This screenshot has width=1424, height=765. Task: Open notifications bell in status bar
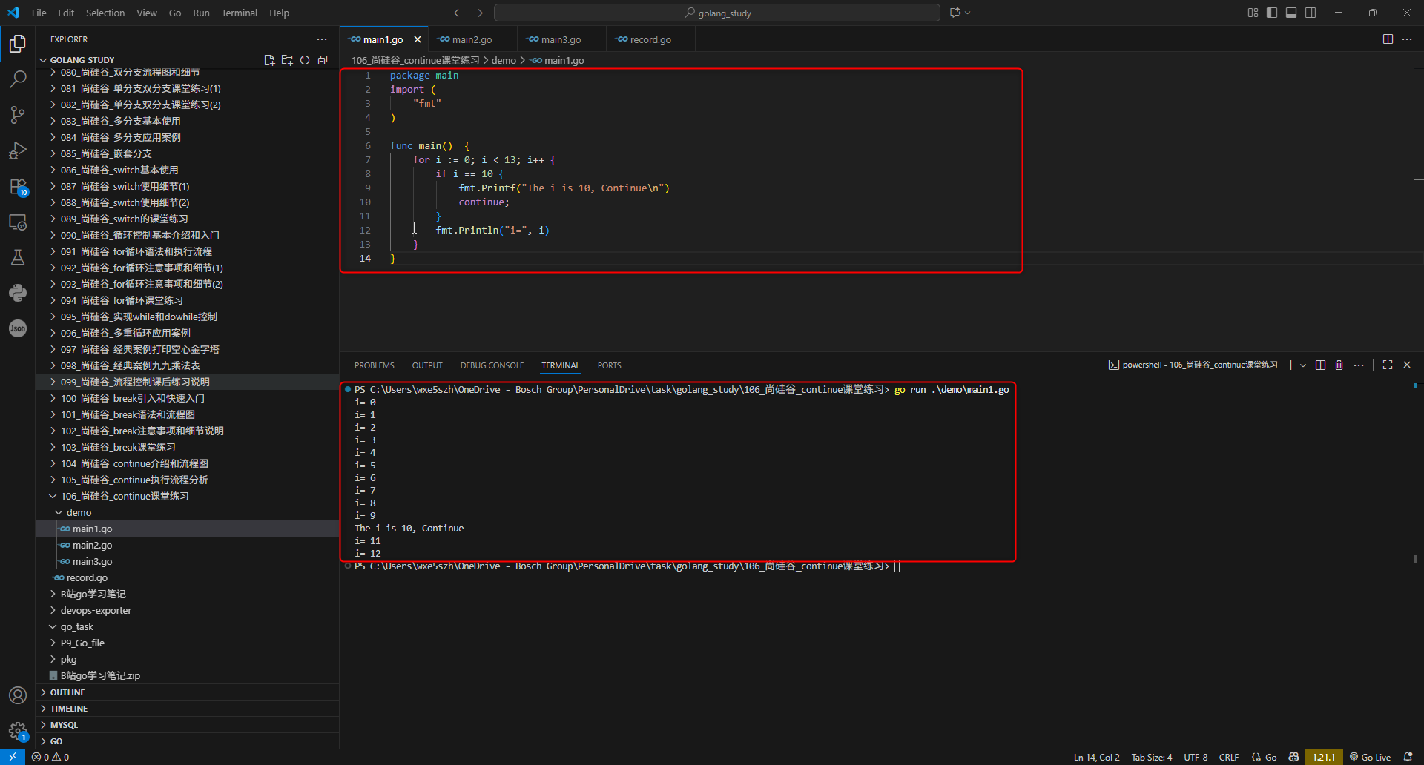[x=1408, y=757]
